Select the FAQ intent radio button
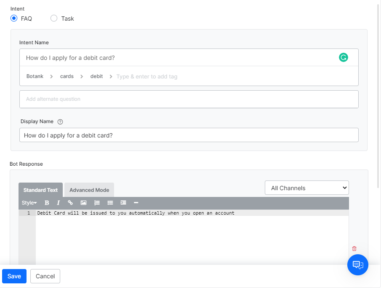This screenshot has width=381, height=288. (14, 18)
